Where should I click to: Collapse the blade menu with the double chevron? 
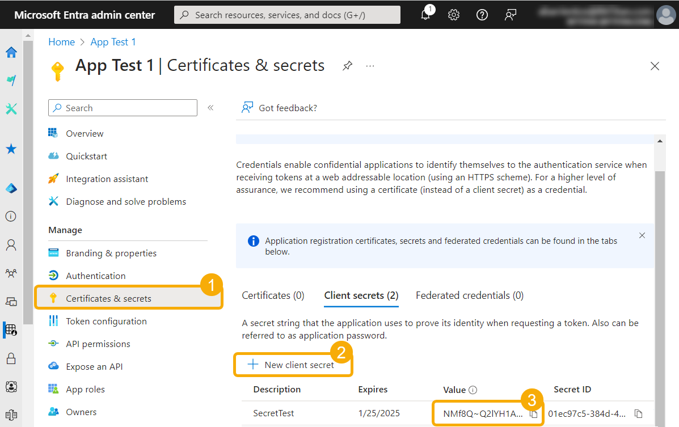coord(210,108)
